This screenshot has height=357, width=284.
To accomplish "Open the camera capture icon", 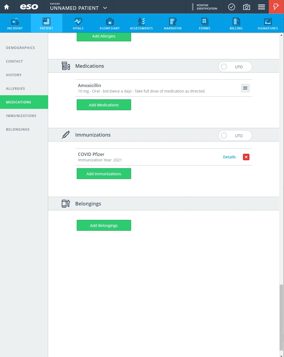I will pyautogui.click(x=246, y=7).
